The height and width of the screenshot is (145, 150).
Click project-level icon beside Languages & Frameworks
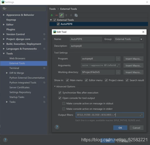(44, 49)
